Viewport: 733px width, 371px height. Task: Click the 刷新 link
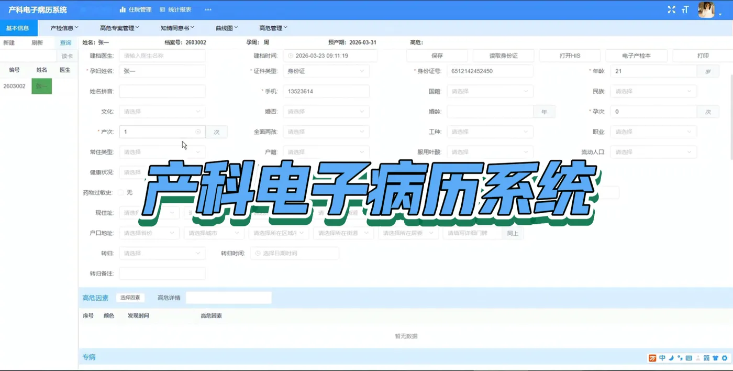(x=37, y=43)
